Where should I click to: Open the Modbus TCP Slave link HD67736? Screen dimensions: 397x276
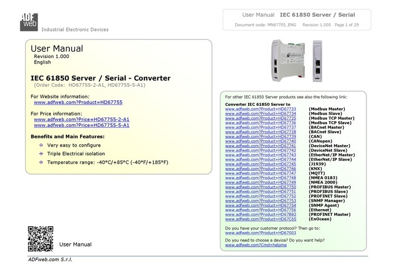click(260, 123)
